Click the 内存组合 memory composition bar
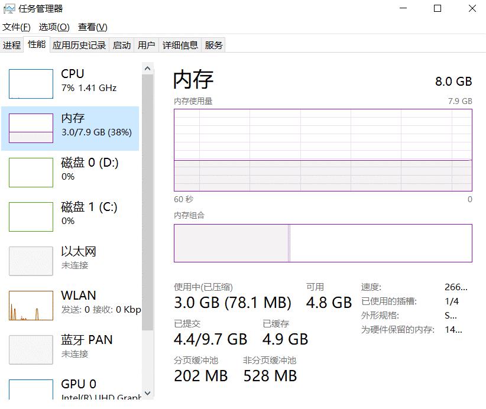486x409 pixels. pyautogui.click(x=323, y=243)
